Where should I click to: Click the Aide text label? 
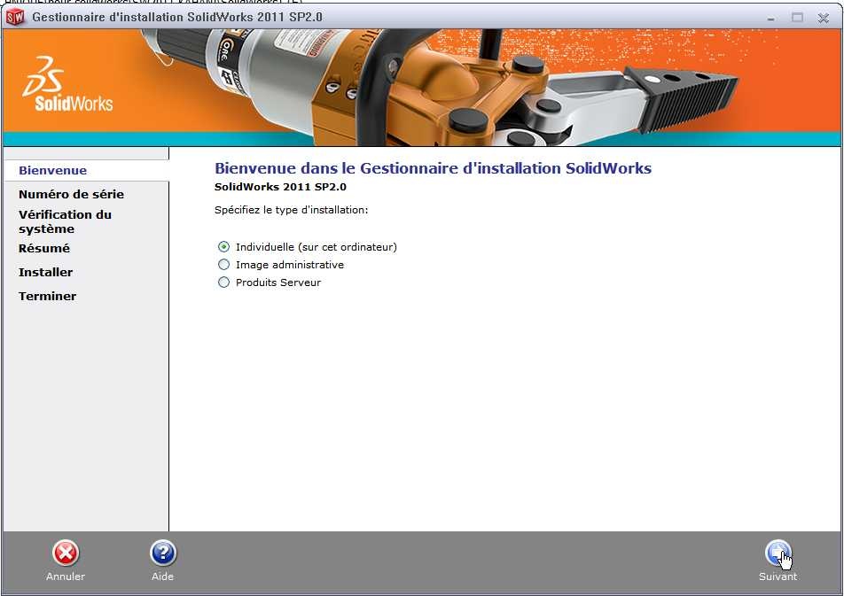coord(162,577)
